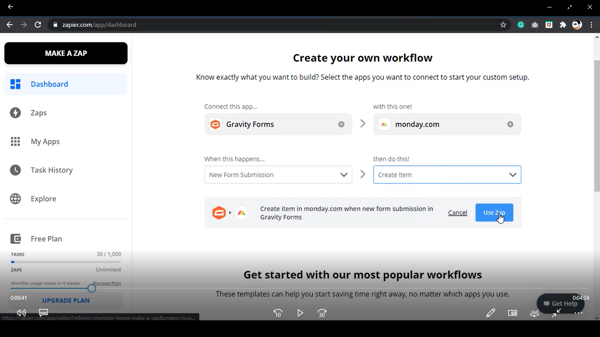Open the Create Item action dropdown

click(x=447, y=175)
